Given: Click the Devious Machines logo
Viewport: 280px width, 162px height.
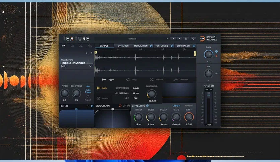Looking at the screenshot, I should point(208,39).
